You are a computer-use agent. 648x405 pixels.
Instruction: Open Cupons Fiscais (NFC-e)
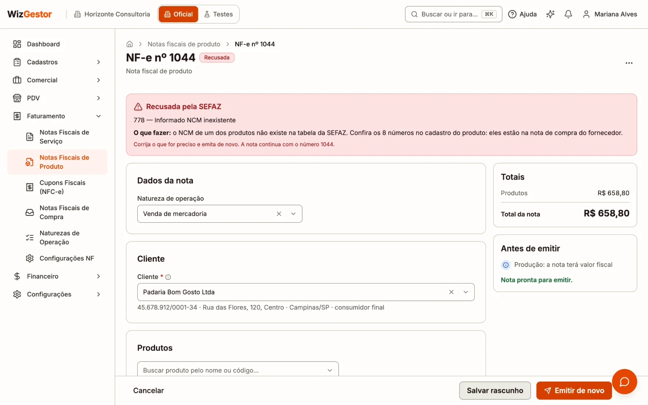(57, 187)
